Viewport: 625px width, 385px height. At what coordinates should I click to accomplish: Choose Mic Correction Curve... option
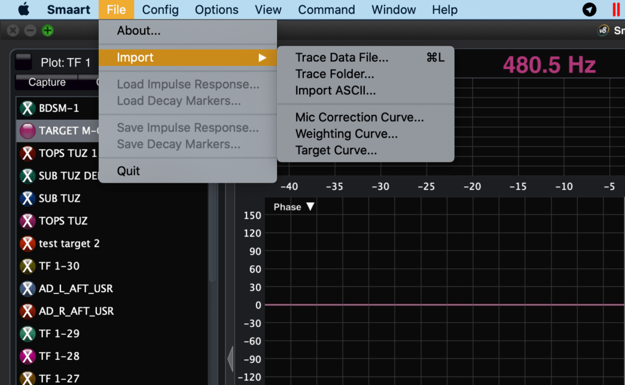click(366, 117)
